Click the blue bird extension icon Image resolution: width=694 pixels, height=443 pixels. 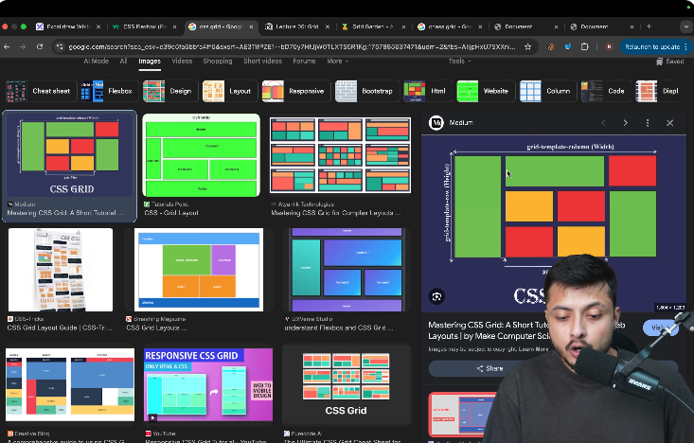pyautogui.click(x=568, y=46)
